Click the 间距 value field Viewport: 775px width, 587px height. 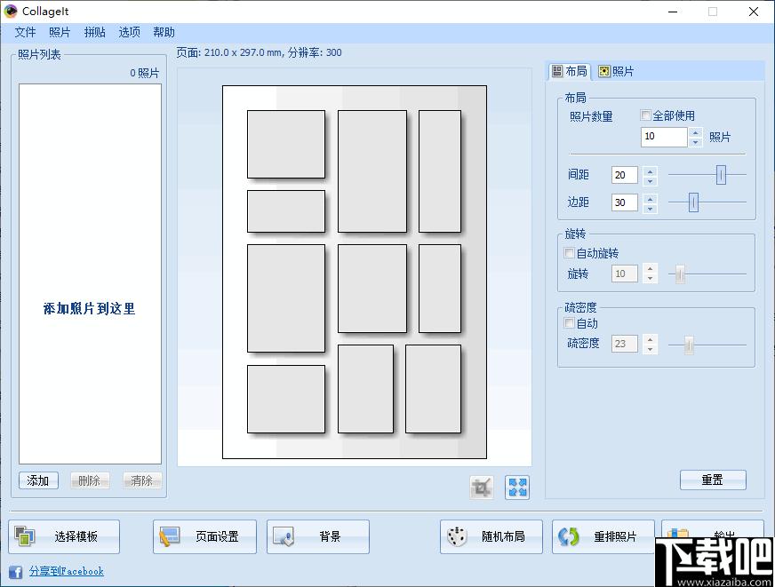click(625, 175)
